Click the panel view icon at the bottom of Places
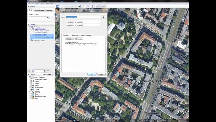This screenshot has width=216, height=122. click(33, 71)
